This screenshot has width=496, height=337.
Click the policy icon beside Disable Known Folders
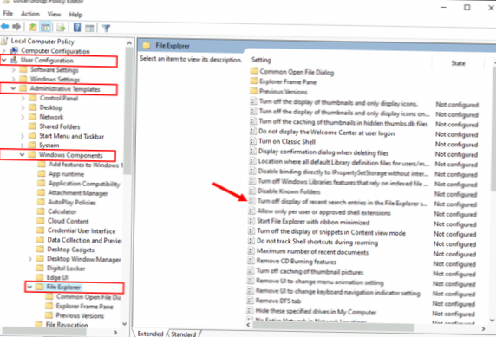251,191
